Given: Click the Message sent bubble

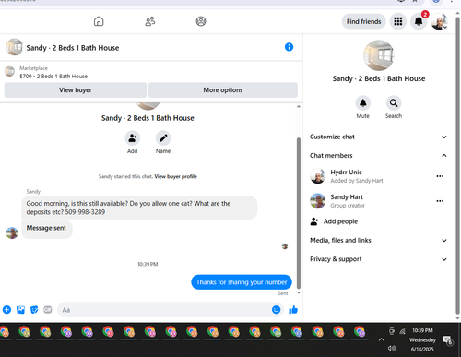Looking at the screenshot, I should click(x=47, y=229).
